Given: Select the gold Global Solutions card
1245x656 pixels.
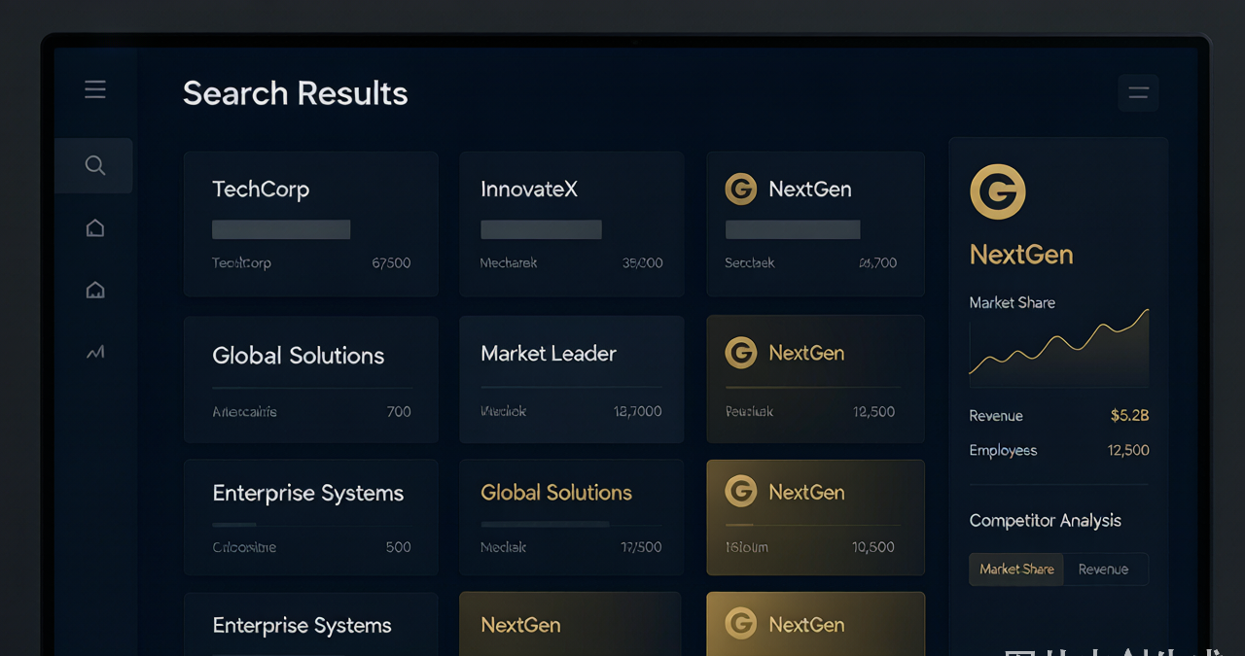Looking at the screenshot, I should [572, 517].
